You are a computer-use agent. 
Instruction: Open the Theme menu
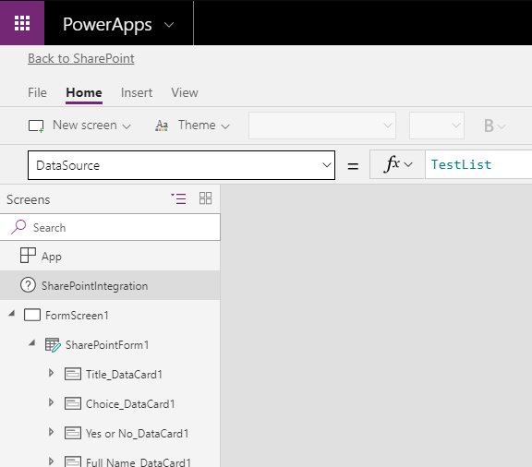193,126
